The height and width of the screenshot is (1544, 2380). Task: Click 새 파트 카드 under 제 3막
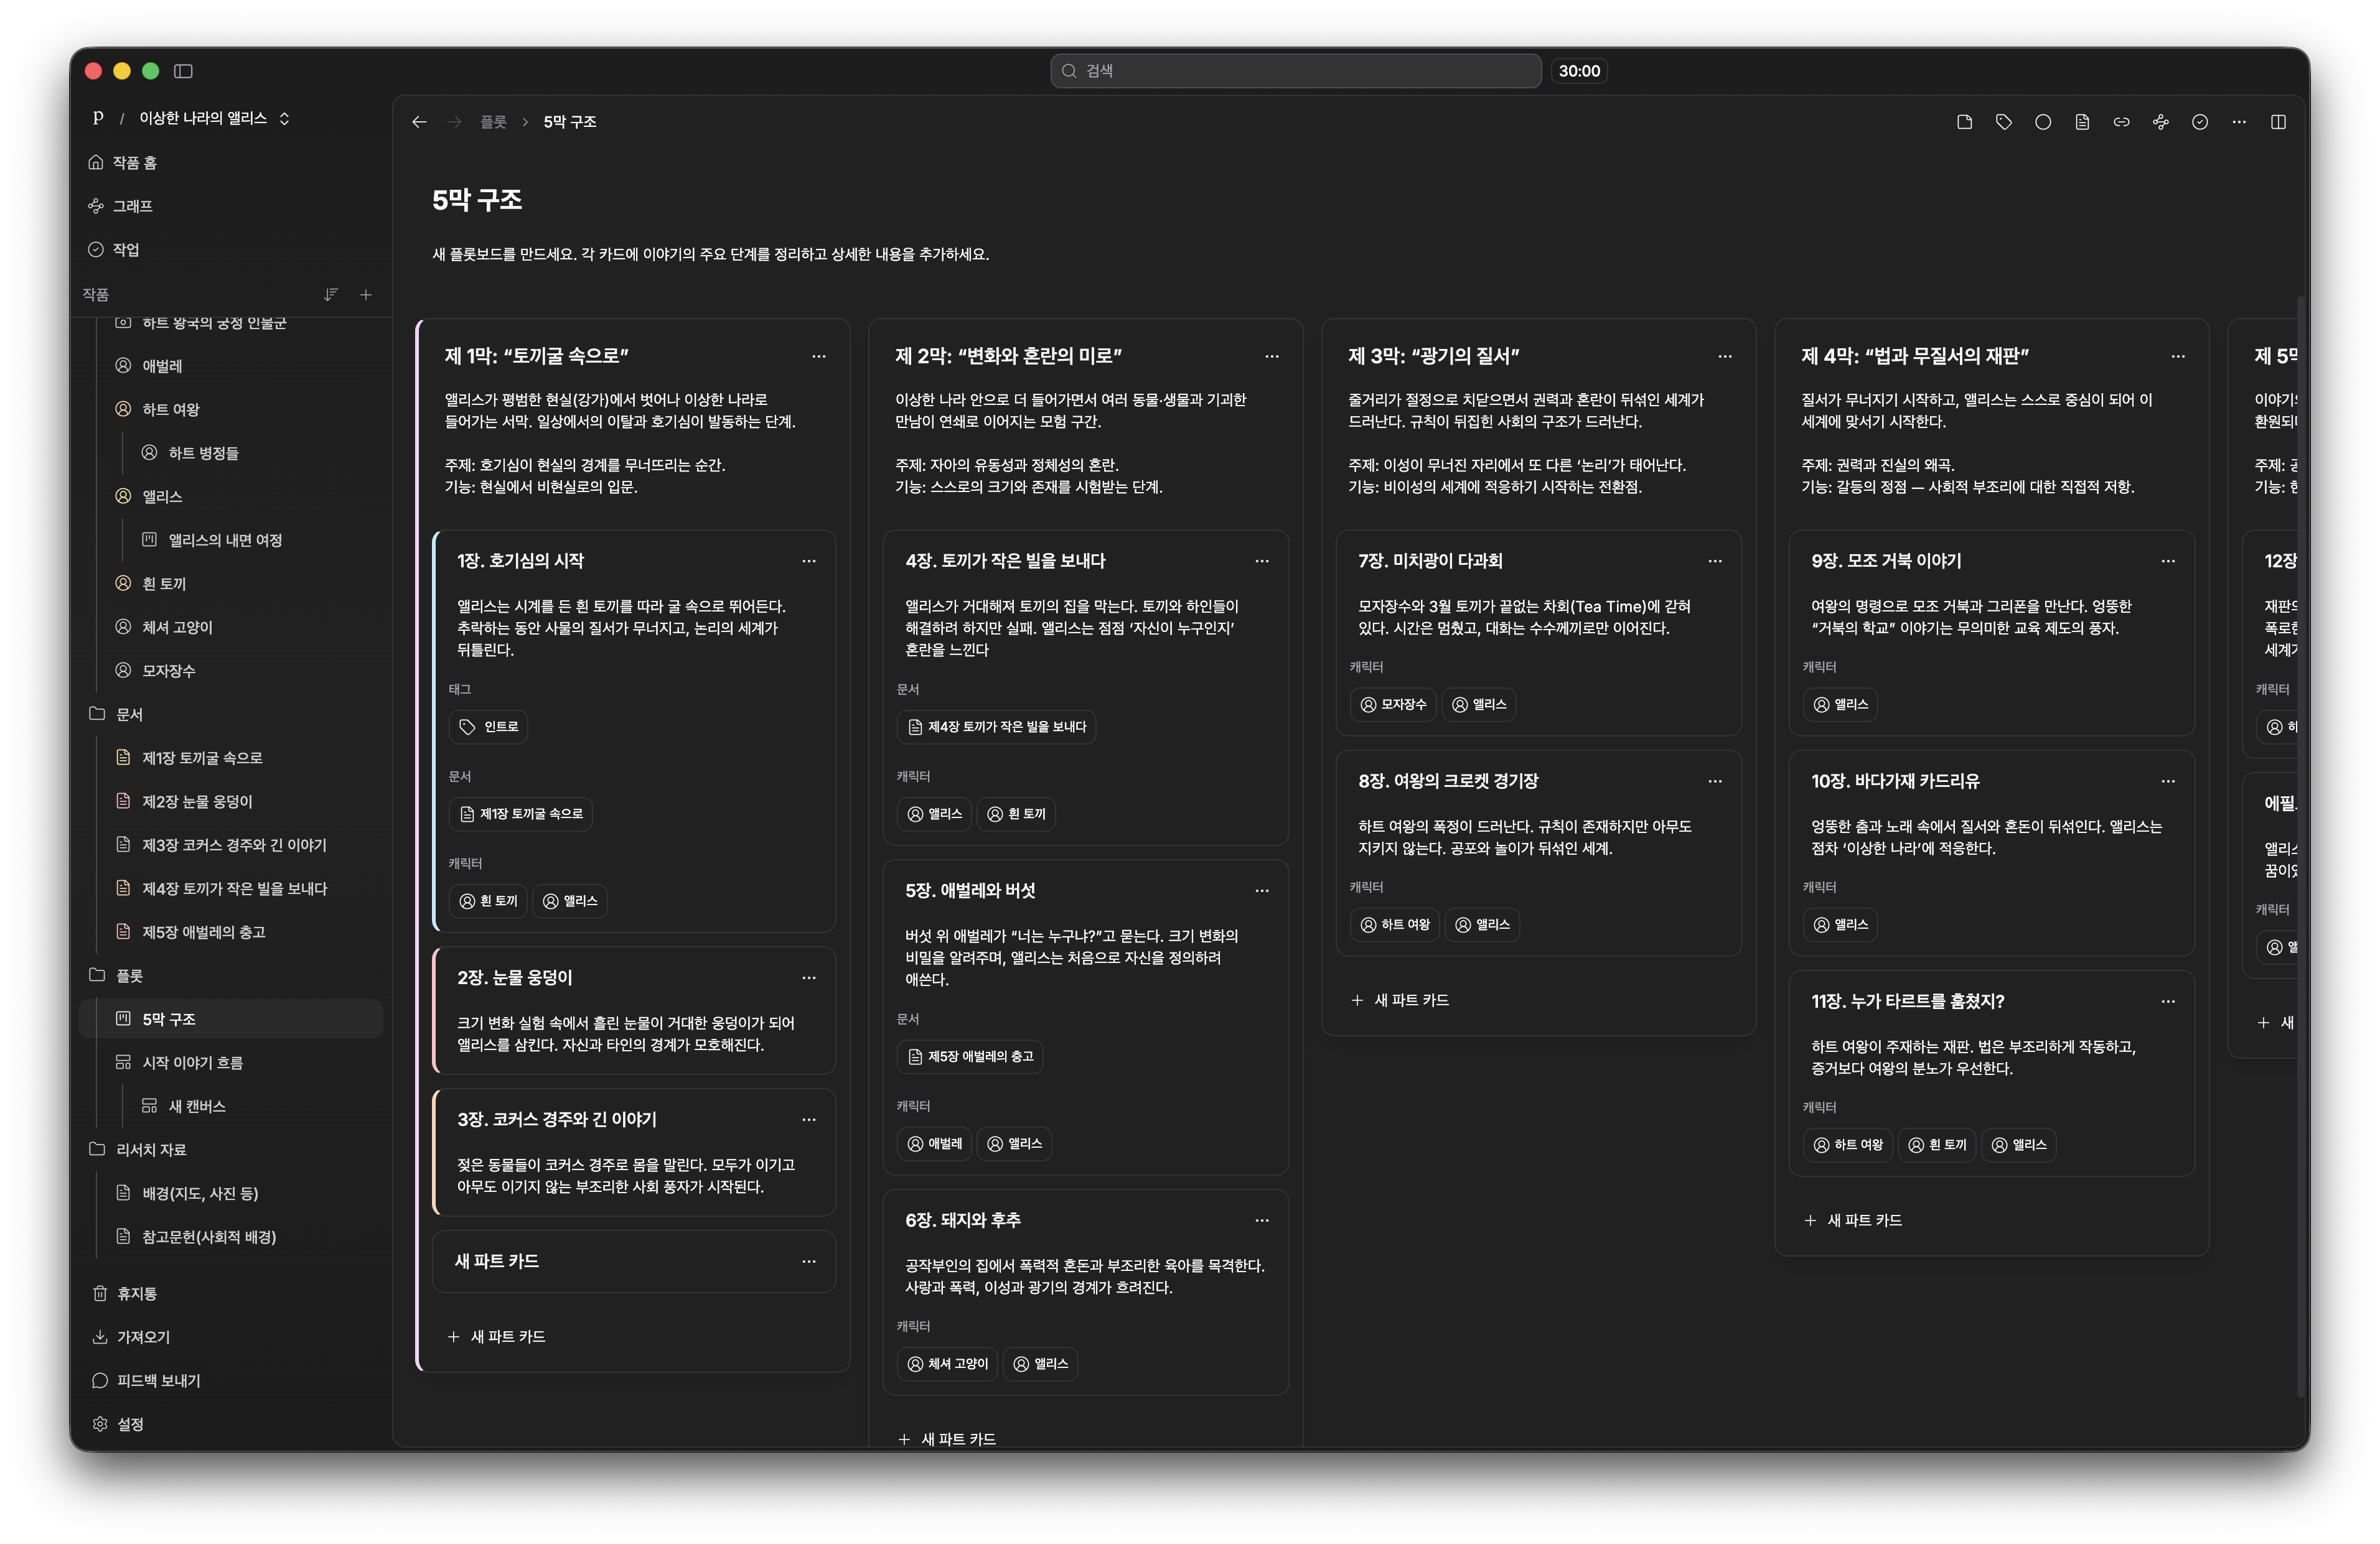pos(1400,999)
